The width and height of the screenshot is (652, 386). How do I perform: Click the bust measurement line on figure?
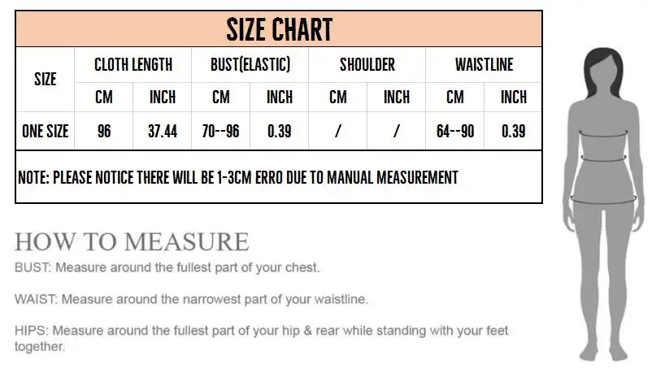pos(603,134)
